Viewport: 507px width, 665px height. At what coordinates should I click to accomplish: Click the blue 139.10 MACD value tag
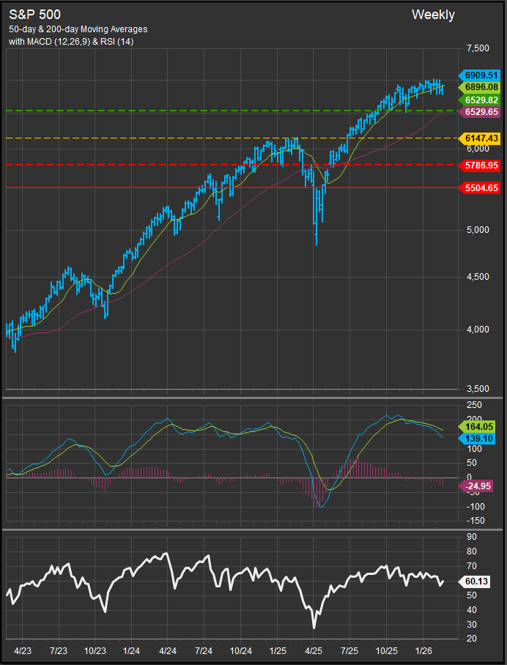tap(479, 437)
